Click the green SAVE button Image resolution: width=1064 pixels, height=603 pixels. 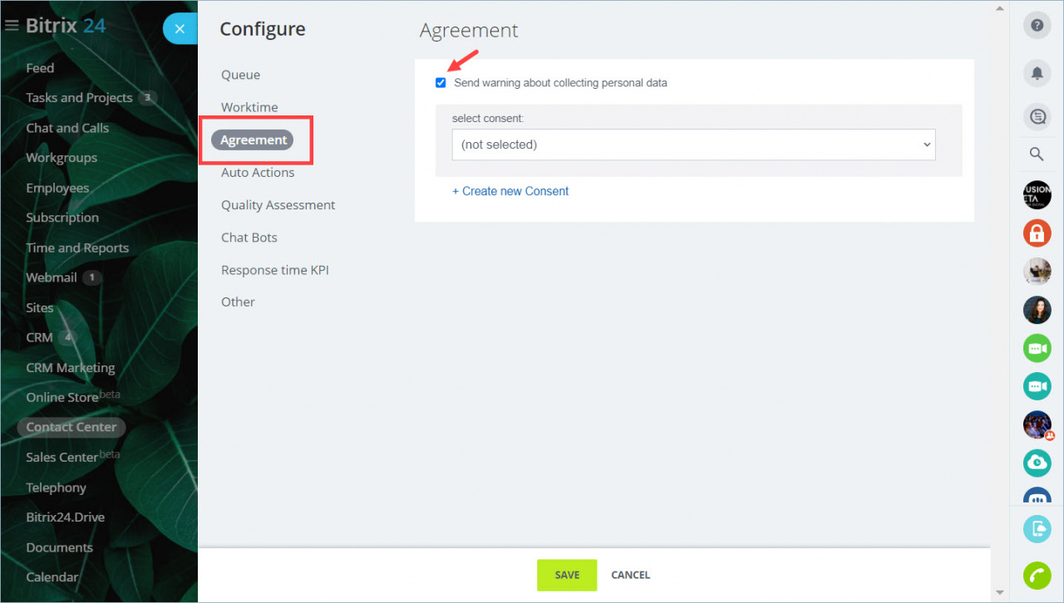[567, 575]
